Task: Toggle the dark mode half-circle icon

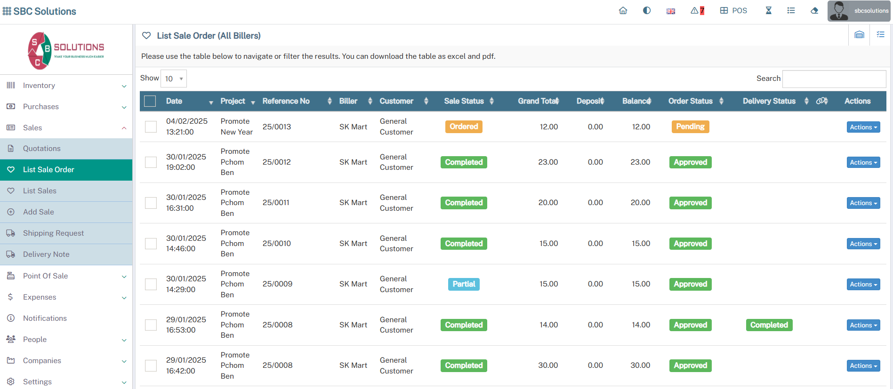Action: pyautogui.click(x=647, y=11)
